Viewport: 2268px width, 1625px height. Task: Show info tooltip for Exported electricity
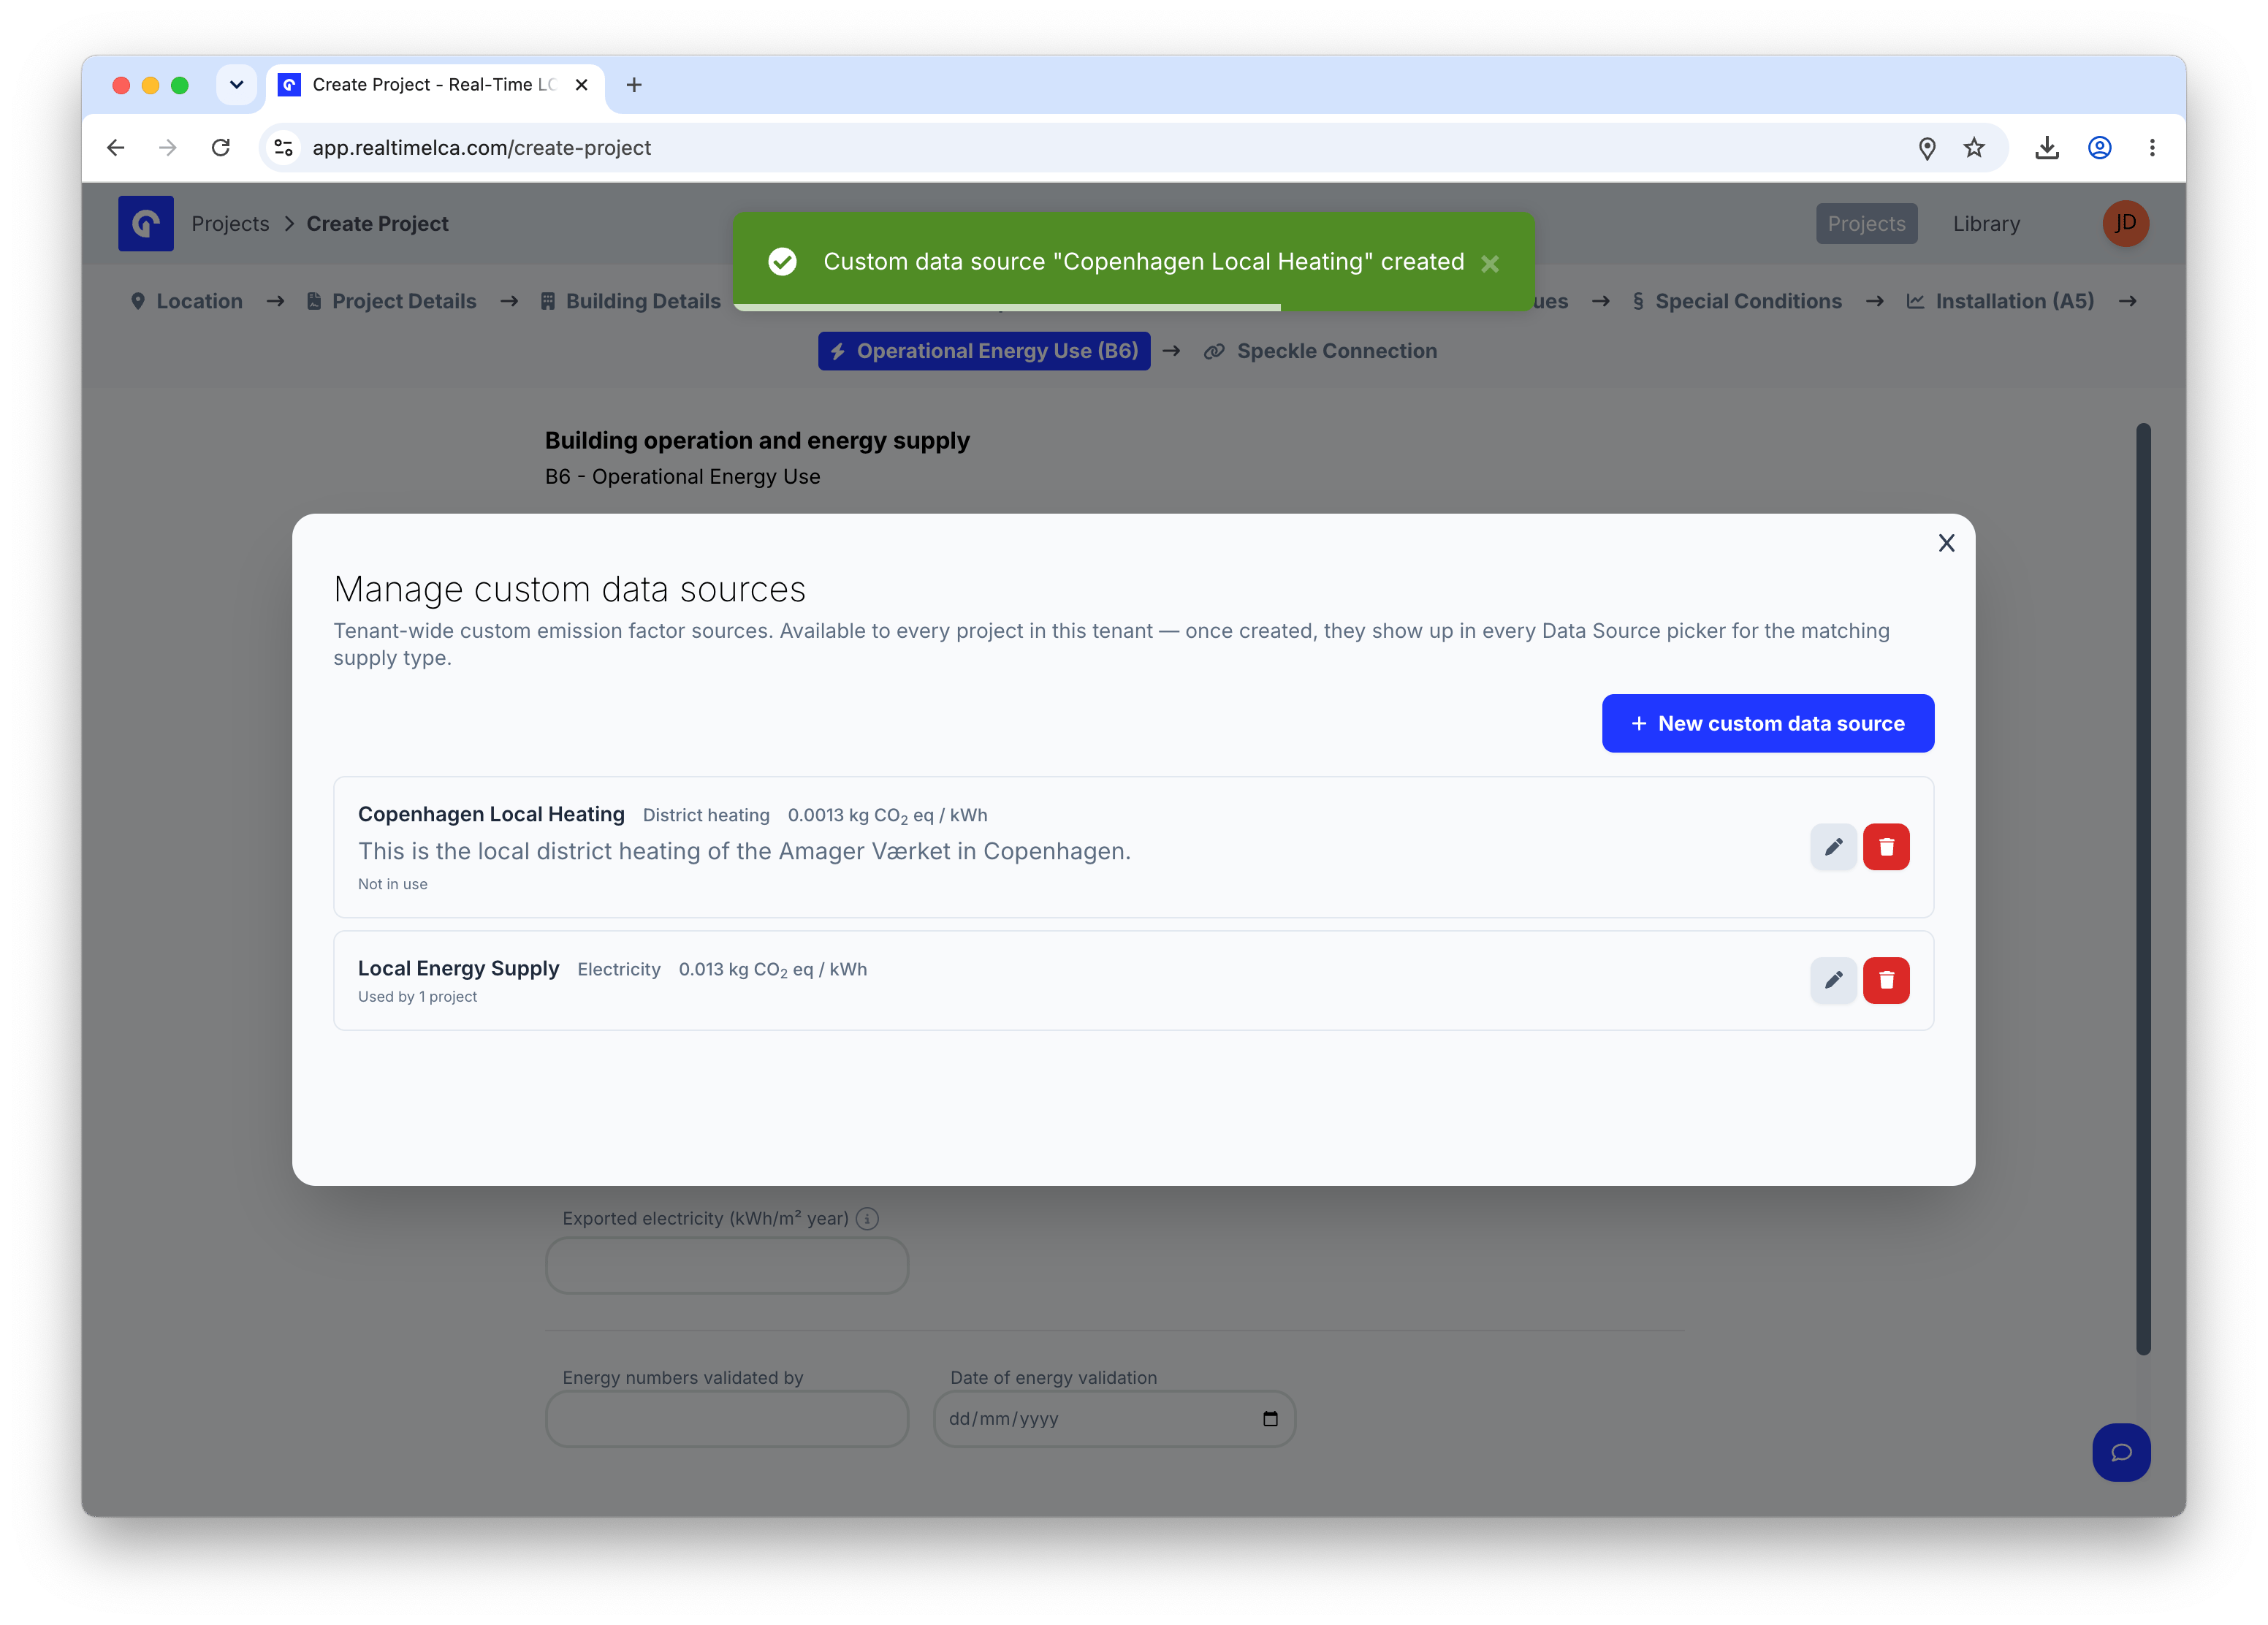point(868,1218)
